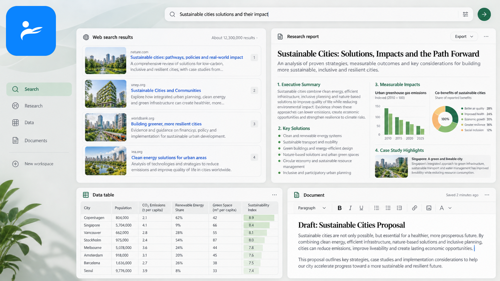This screenshot has height=281, width=500.
Task: Open the Data table more options menu
Action: [x=275, y=195]
